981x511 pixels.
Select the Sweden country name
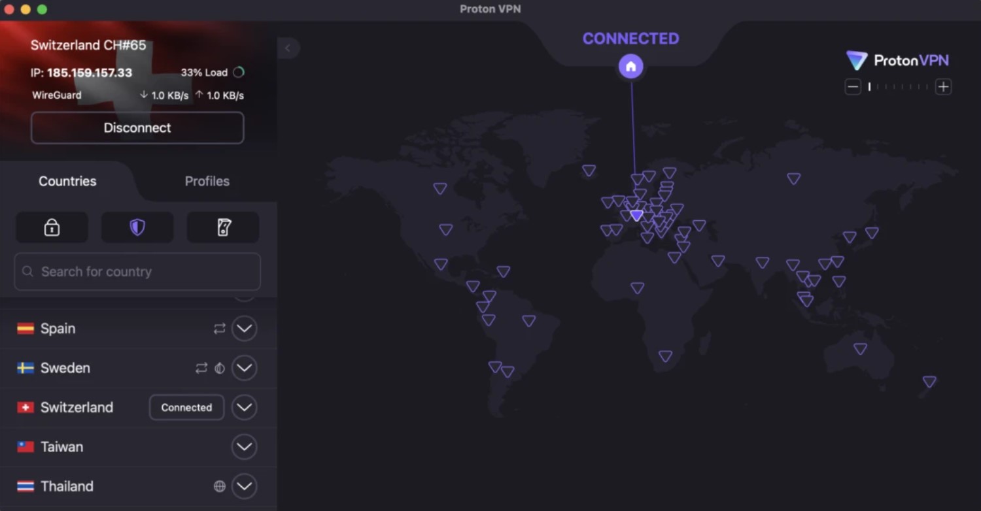coord(65,368)
